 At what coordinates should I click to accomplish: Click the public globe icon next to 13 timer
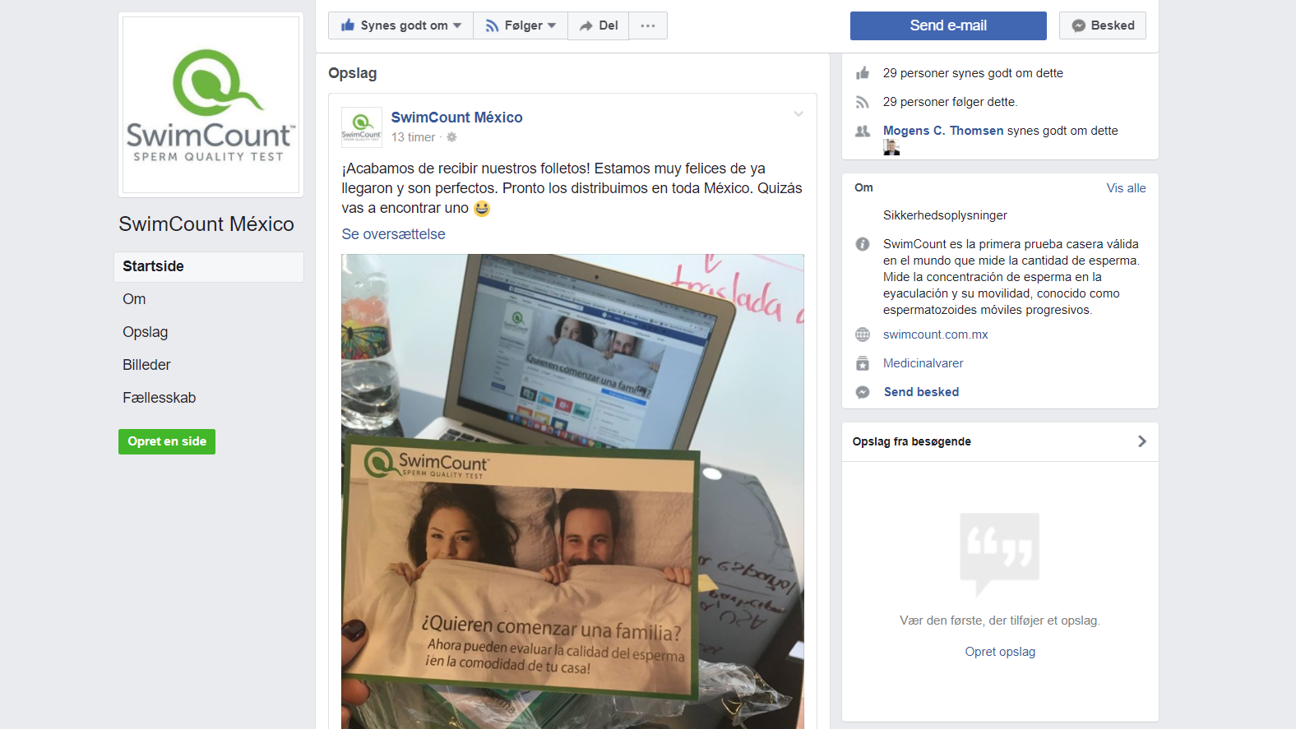click(x=451, y=137)
